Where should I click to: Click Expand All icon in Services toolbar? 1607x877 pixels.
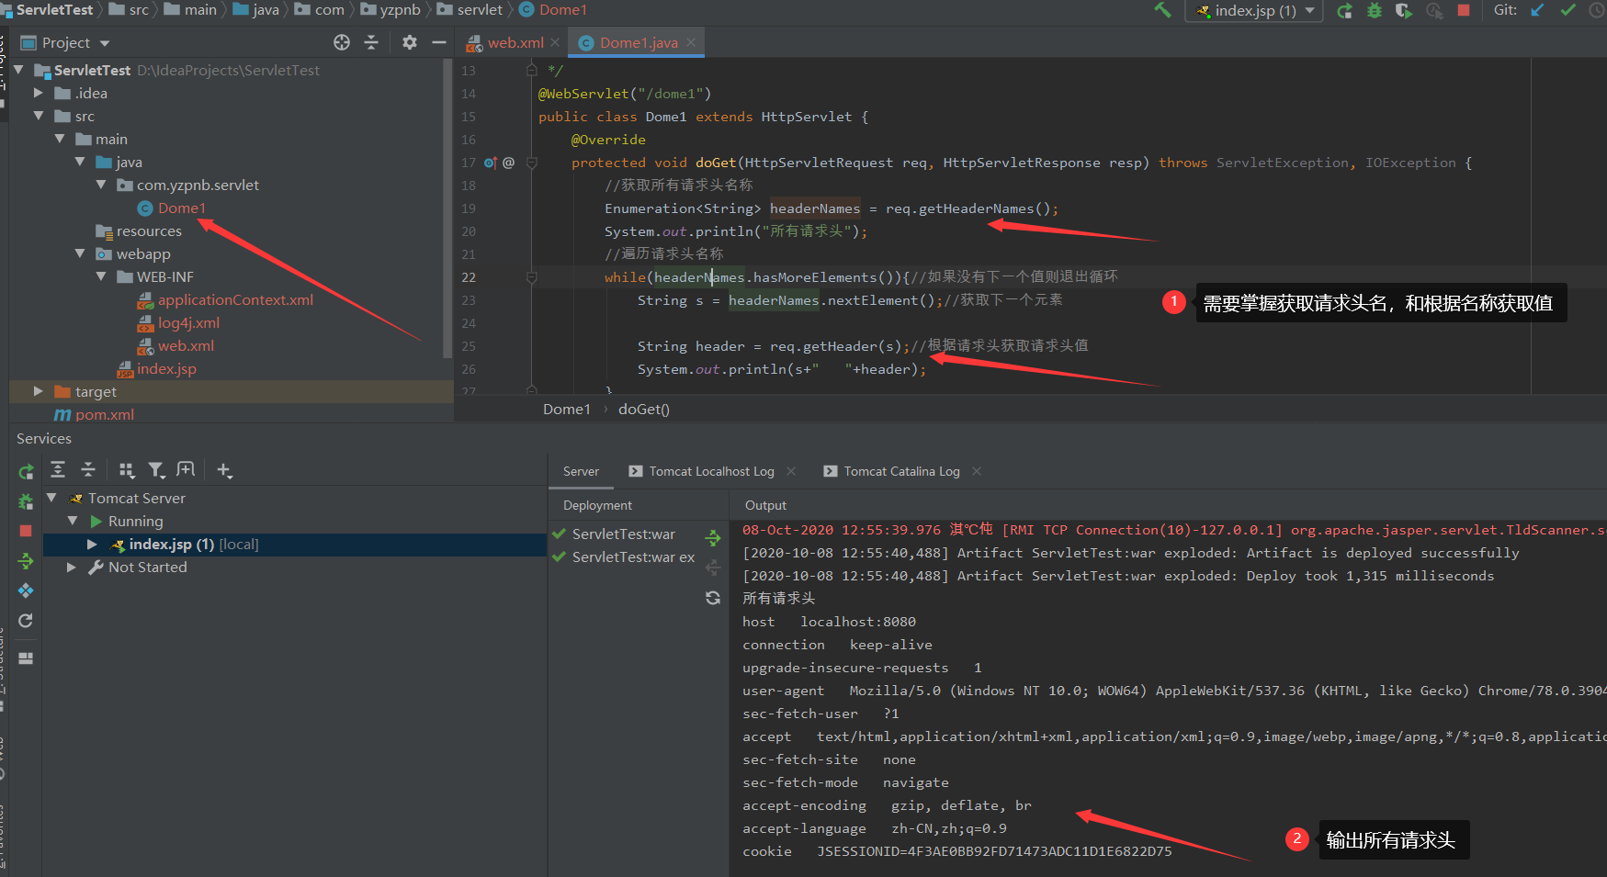[x=58, y=470]
